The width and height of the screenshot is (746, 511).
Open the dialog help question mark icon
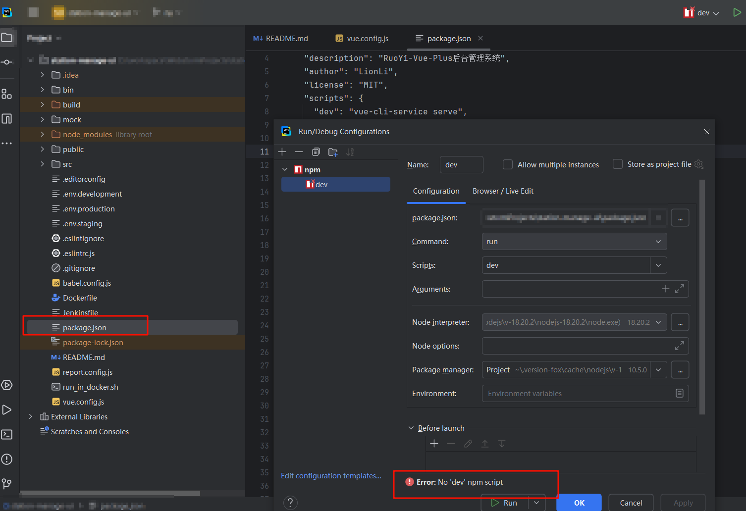coord(290,503)
